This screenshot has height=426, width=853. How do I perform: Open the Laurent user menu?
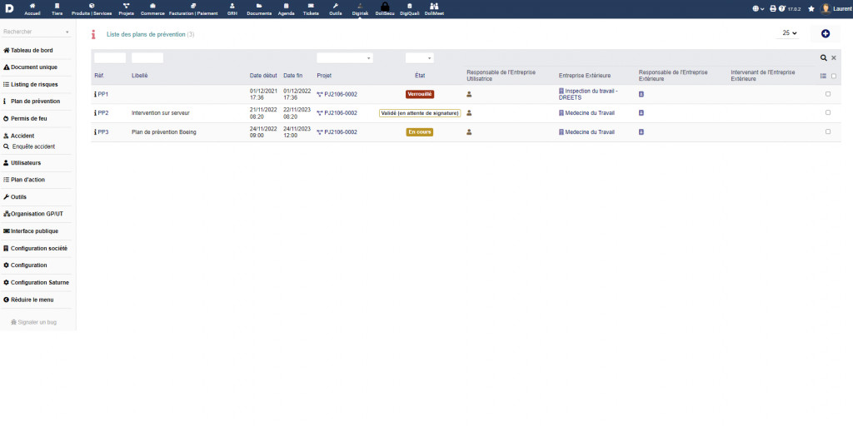coord(836,8)
